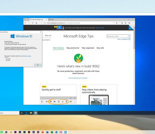Expand the tab previews chevron
Image resolution: width=155 pixels, height=134 pixels.
71,19
